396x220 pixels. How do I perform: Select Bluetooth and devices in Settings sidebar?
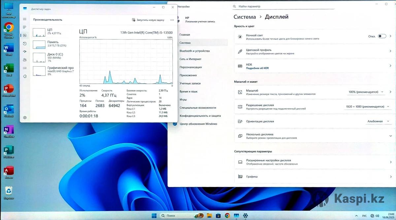click(194, 51)
